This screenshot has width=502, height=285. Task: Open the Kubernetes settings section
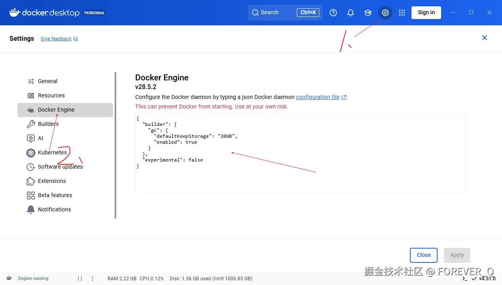52,152
